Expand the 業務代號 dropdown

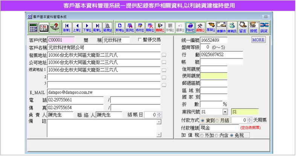225,112
